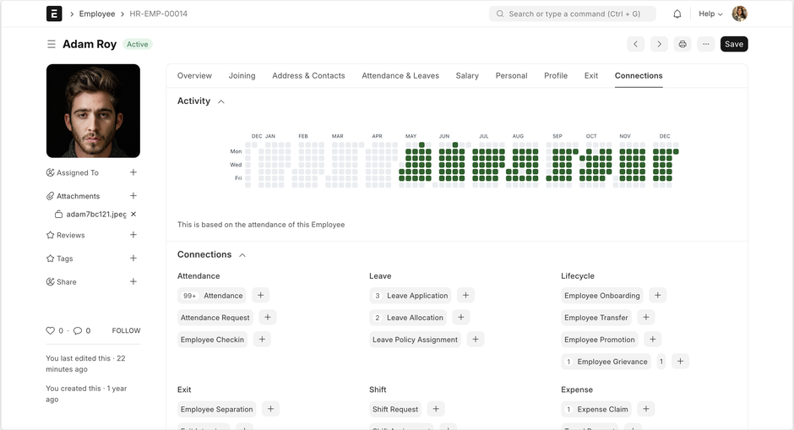Open the Employee Transfer connection
This screenshot has width=794, height=430.
(596, 318)
